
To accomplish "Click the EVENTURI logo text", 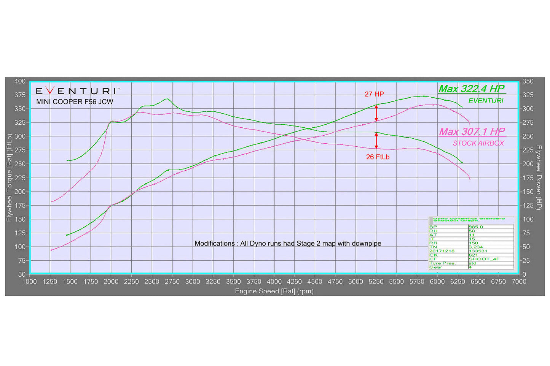I will tap(78, 91).
